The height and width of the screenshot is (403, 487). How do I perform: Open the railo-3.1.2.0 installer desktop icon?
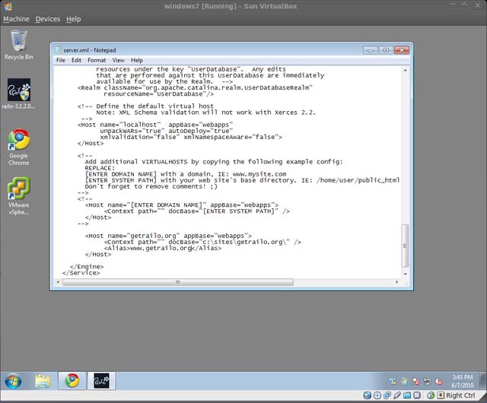click(x=18, y=91)
